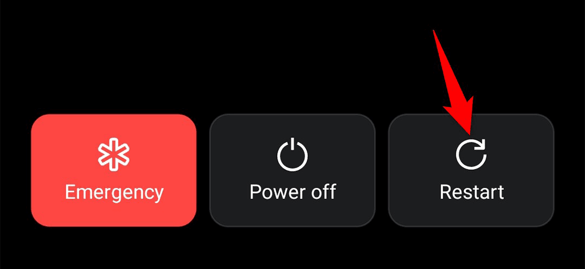Click the Restart button
Screen dimensions: 585x269
pos(471,170)
